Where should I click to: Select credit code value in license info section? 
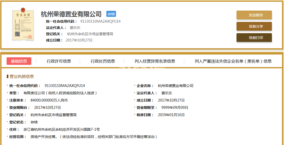[x=65, y=86]
